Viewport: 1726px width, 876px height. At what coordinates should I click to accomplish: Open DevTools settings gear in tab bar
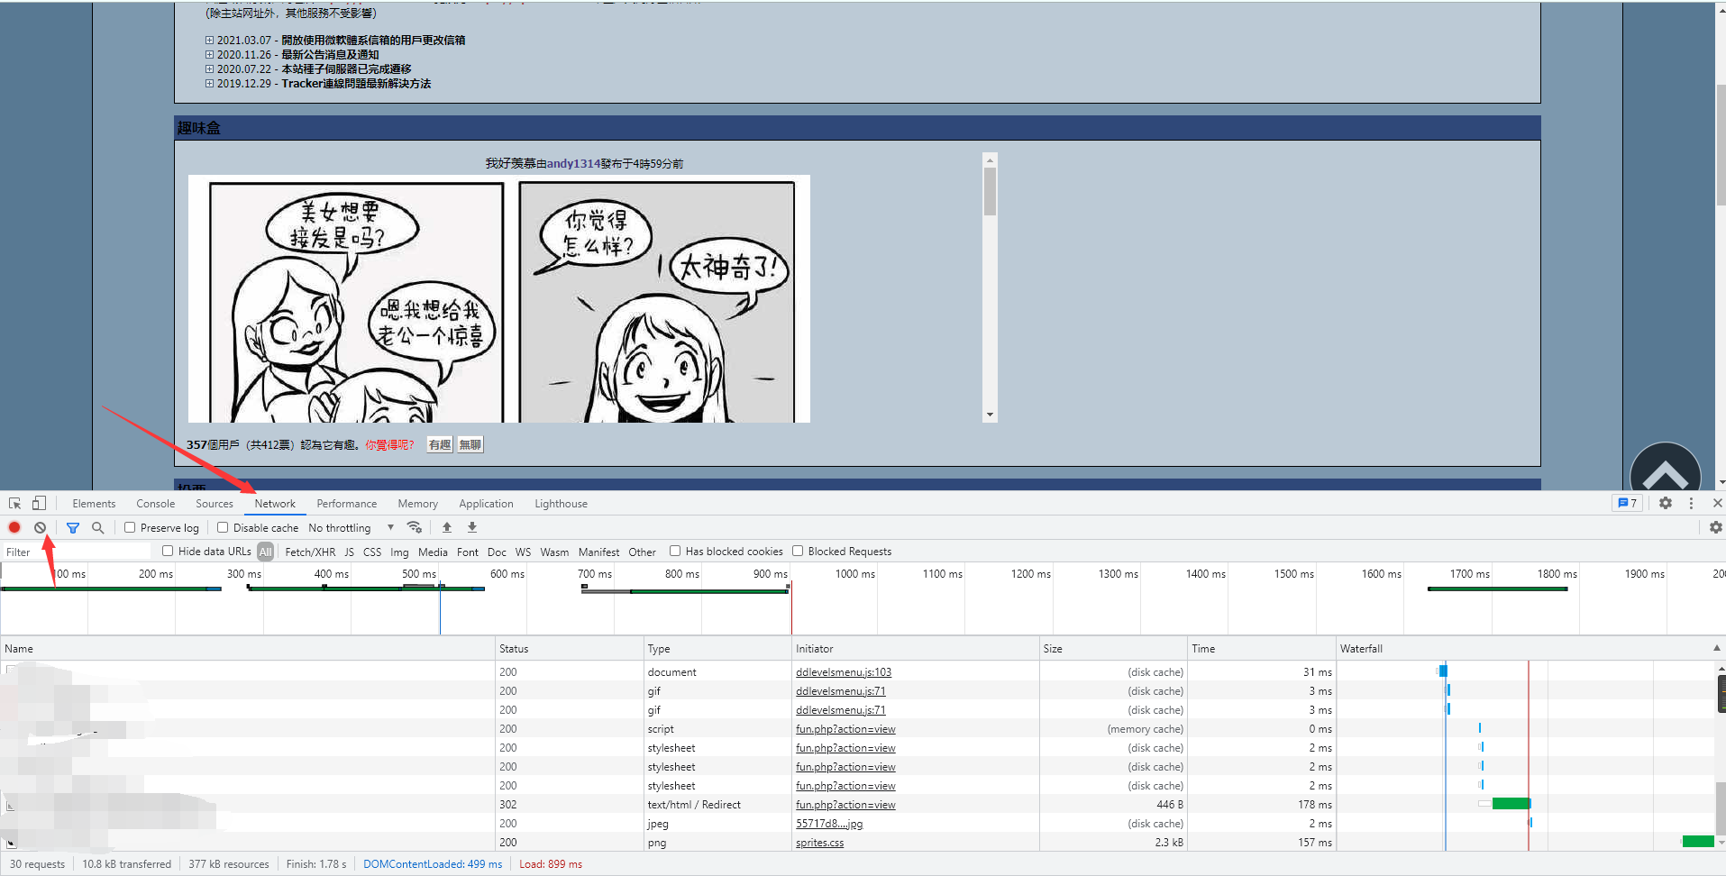pyautogui.click(x=1666, y=503)
